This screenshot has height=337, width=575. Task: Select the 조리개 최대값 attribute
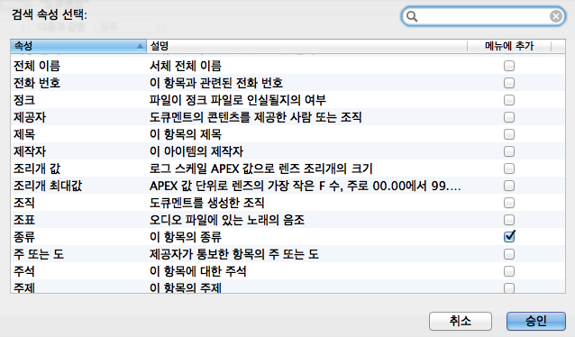pyautogui.click(x=48, y=186)
